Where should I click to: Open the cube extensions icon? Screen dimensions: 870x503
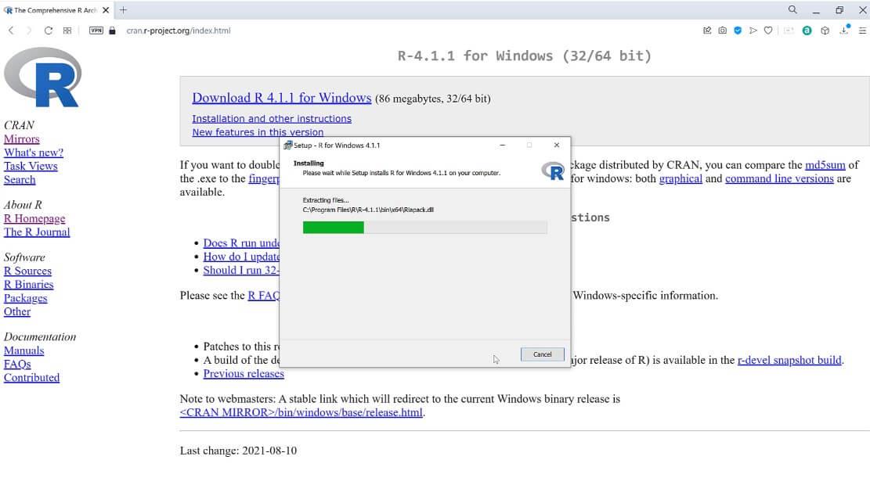pos(825,31)
